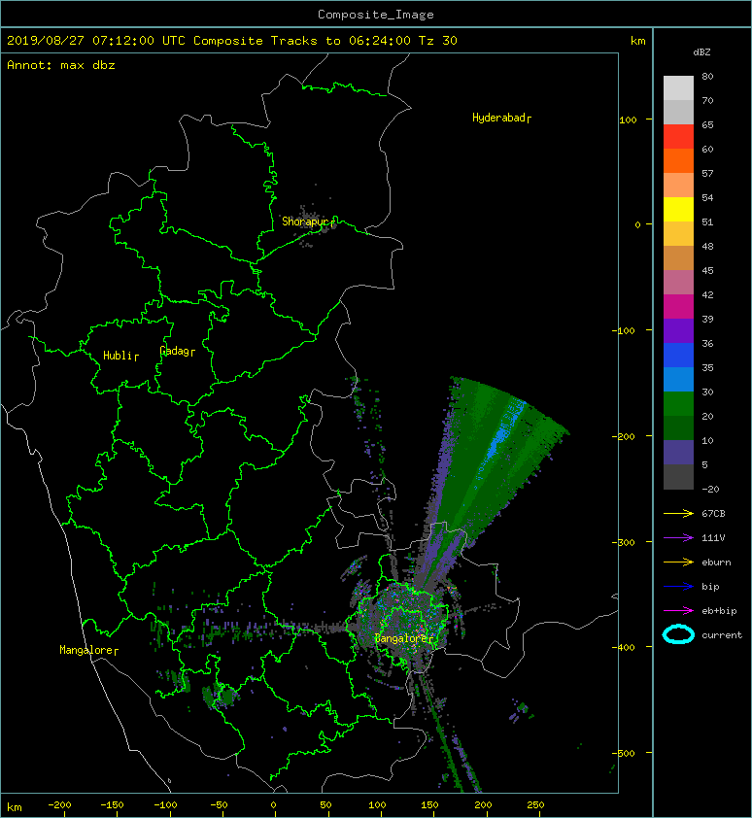Click the 100 y-axis tick label

click(x=628, y=120)
